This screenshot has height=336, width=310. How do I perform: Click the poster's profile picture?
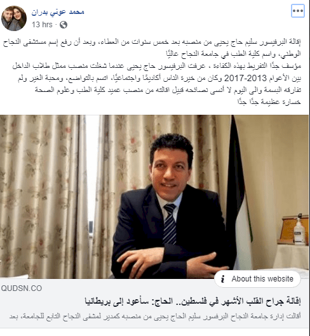[14, 18]
